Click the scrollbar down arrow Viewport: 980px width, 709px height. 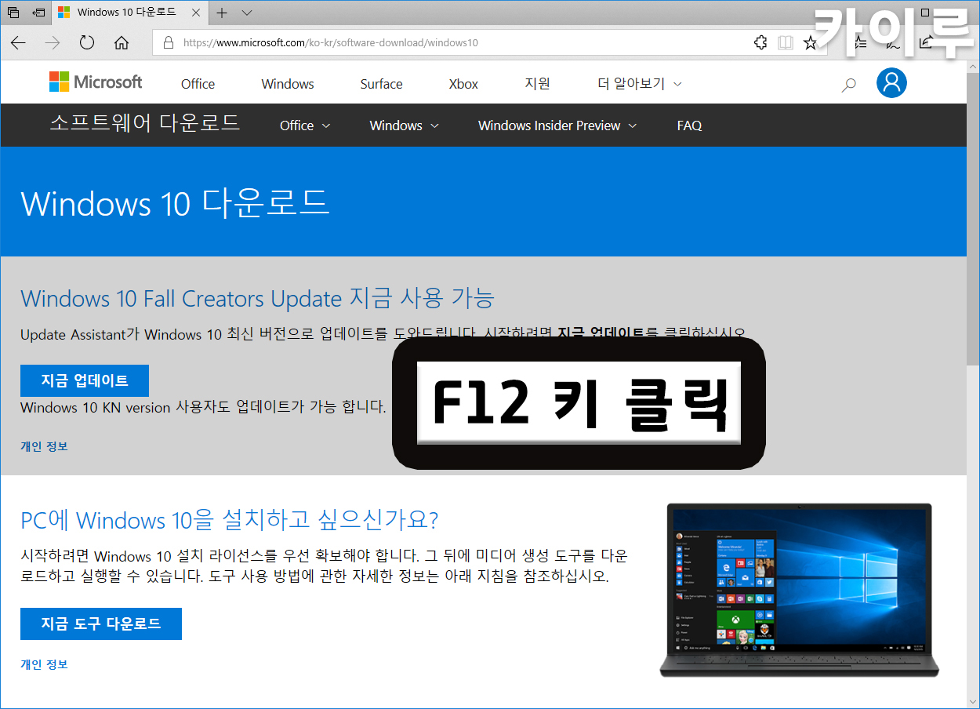pyautogui.click(x=973, y=702)
